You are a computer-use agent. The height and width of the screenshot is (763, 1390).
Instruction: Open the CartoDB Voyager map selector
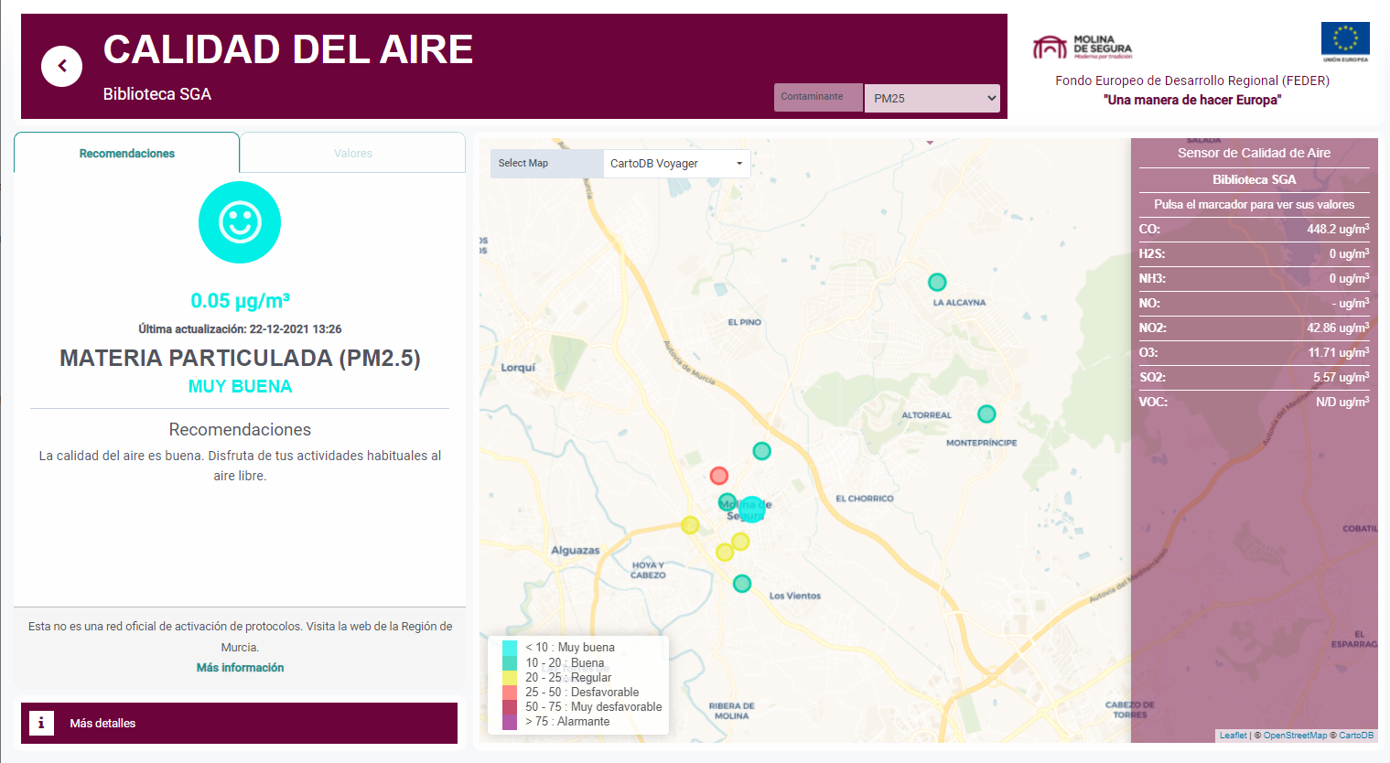click(x=676, y=164)
